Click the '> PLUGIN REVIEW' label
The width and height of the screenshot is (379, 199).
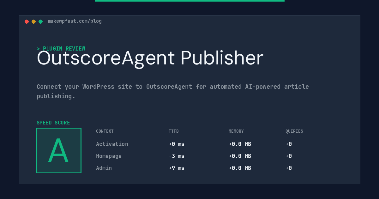[x=61, y=49]
